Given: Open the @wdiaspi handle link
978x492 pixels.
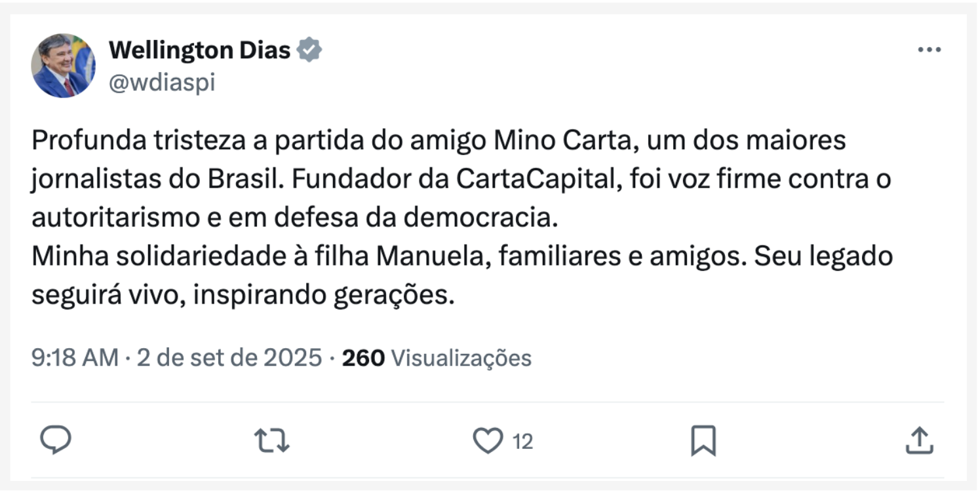Looking at the screenshot, I should point(161,83).
